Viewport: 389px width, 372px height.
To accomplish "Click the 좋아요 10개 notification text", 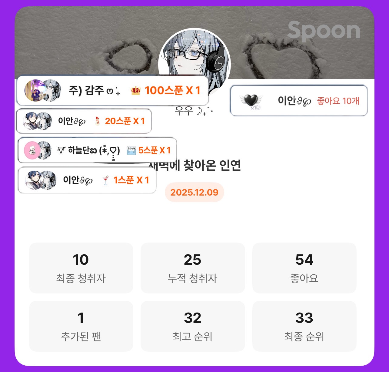I will [x=338, y=101].
